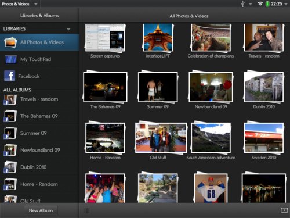Select Summer 09 in album list
Screen dimensions: 290x218
point(39,133)
